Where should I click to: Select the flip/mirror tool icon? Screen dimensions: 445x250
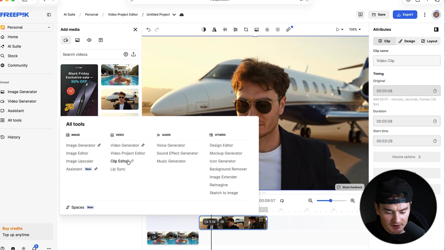214,30
